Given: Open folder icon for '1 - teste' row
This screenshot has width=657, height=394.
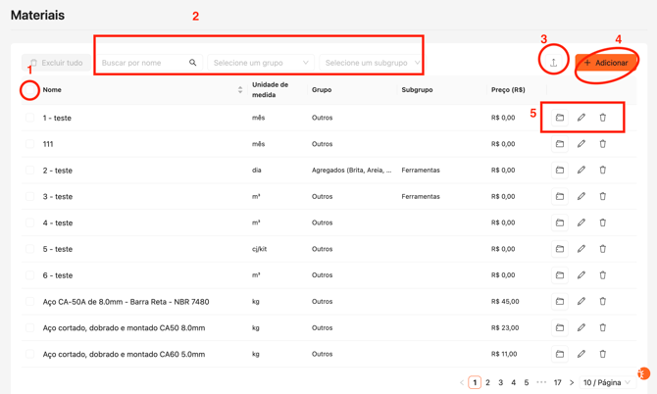Looking at the screenshot, I should [x=560, y=118].
